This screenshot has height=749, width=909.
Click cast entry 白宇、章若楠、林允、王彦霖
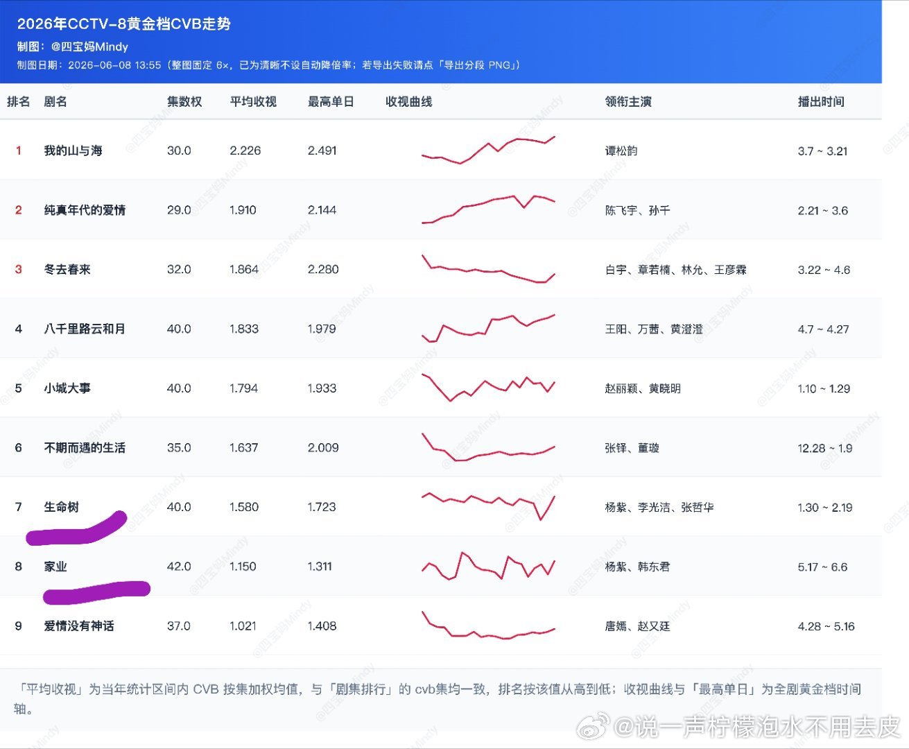[x=675, y=270]
